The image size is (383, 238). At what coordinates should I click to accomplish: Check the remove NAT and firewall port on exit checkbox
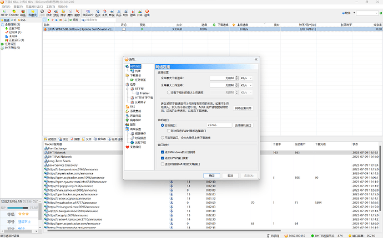tap(163, 164)
